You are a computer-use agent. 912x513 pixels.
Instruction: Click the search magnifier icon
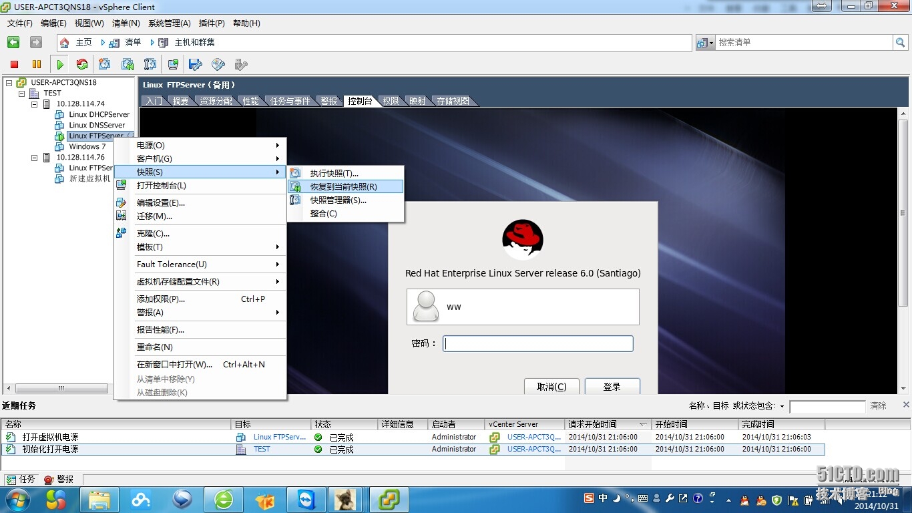click(901, 42)
